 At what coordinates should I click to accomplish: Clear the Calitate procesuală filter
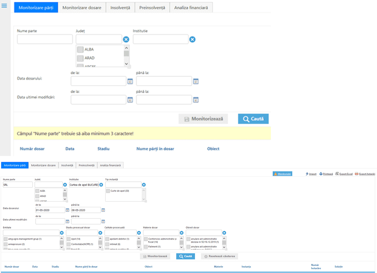point(139,233)
